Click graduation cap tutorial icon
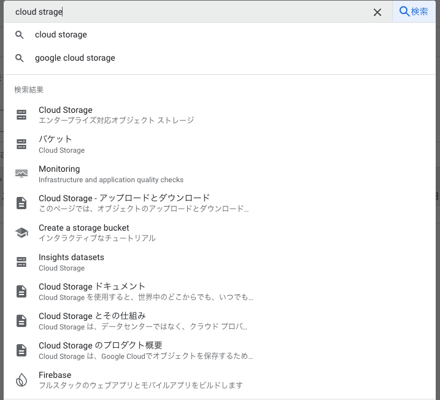The width and height of the screenshot is (440, 400). click(x=21, y=233)
